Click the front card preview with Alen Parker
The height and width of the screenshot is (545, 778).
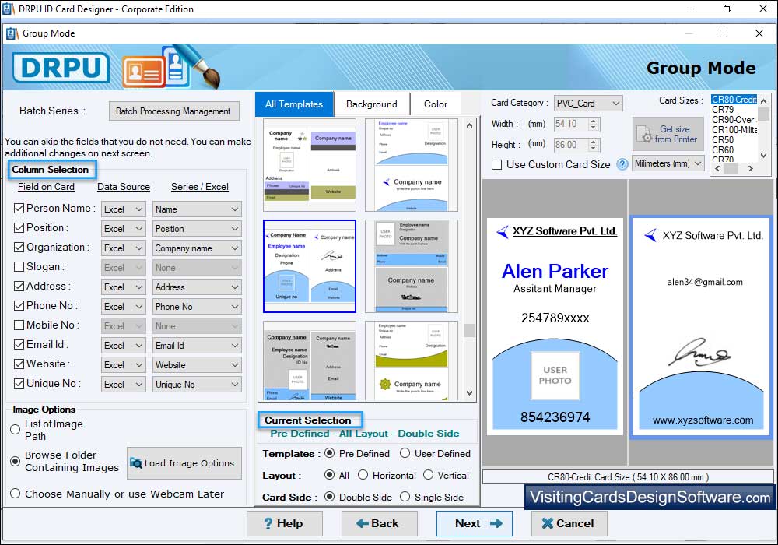555,326
